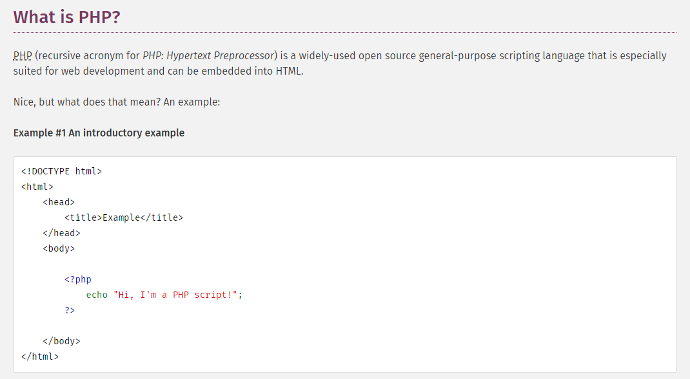
Task: Click the closing </html> tag
Action: click(x=41, y=356)
